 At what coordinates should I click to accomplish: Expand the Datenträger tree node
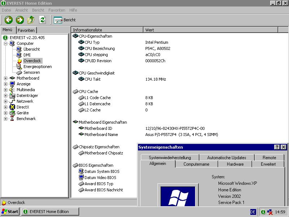tap(6, 95)
